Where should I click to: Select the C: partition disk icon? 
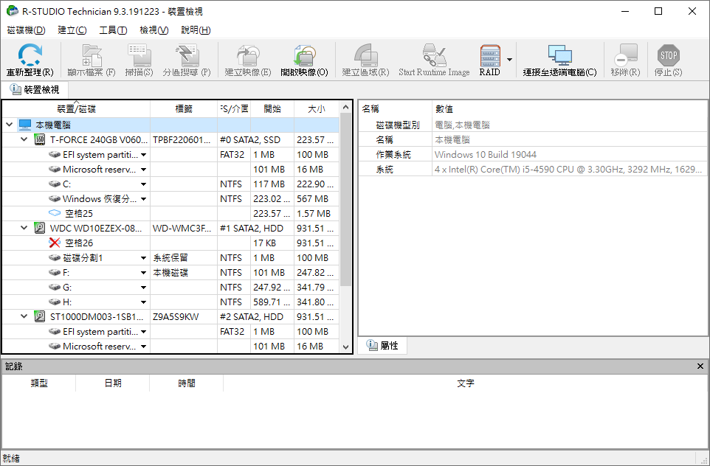coord(55,184)
